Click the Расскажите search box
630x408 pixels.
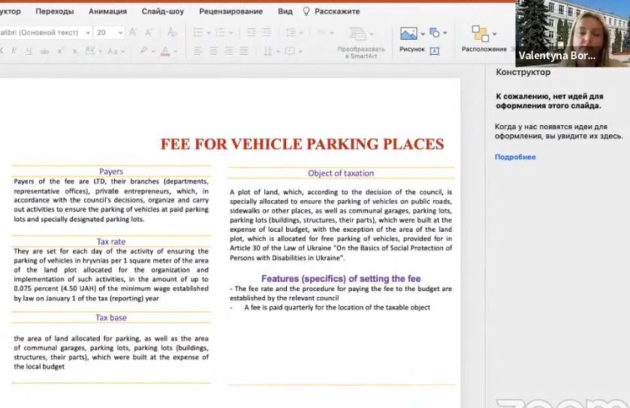click(337, 11)
